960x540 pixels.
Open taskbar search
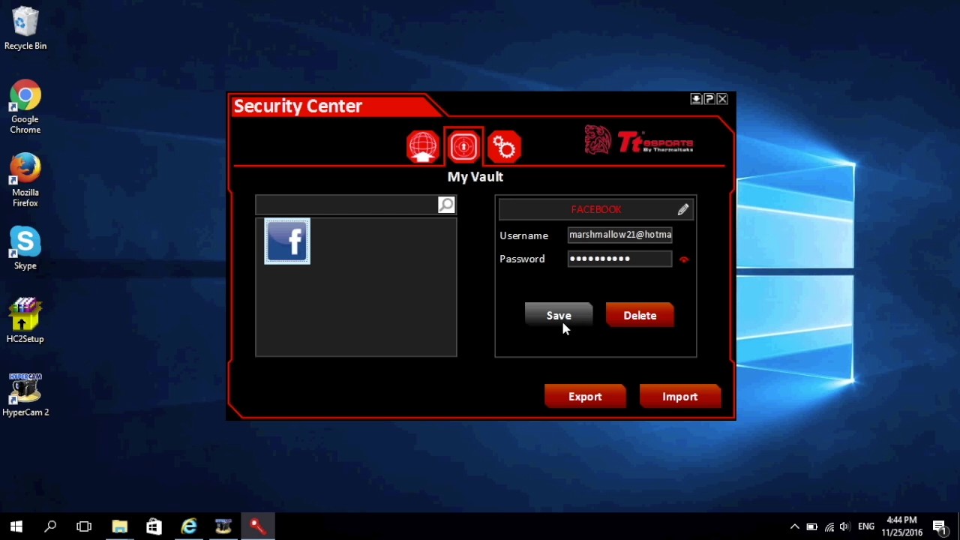(50, 526)
